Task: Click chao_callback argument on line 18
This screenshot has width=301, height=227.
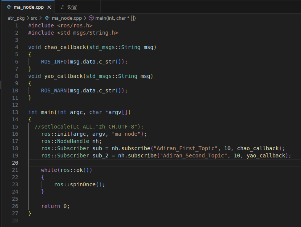Action: click(258, 148)
